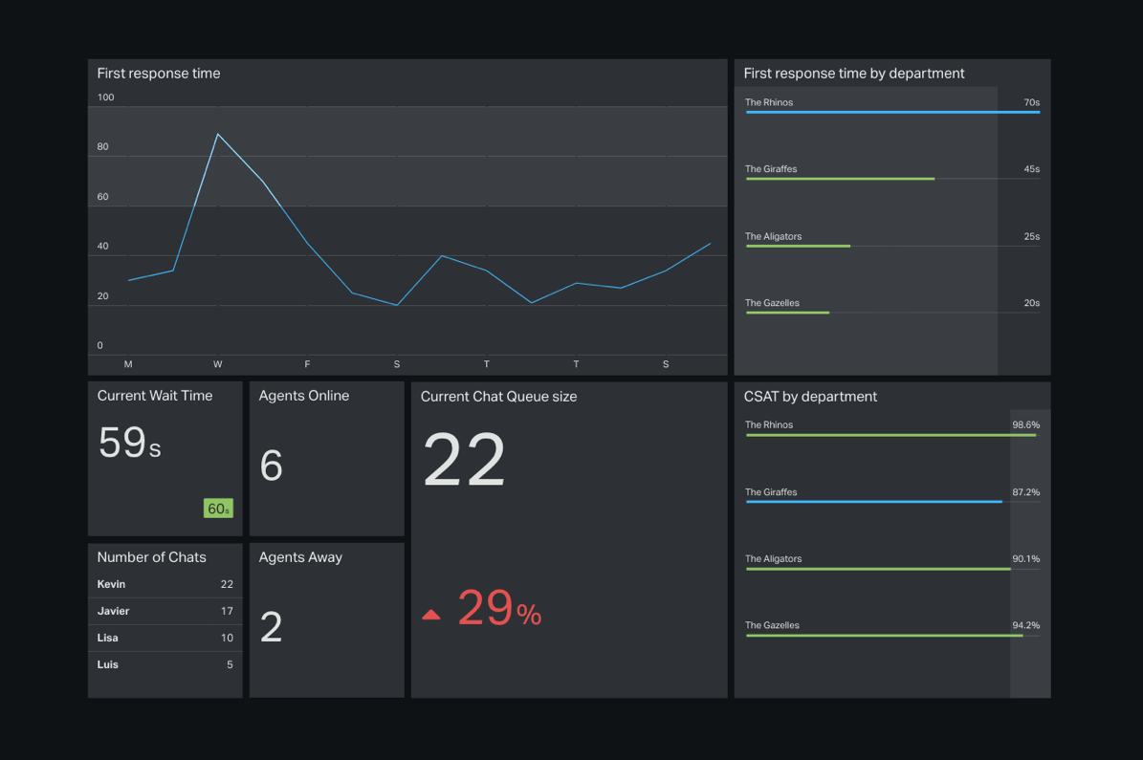The width and height of the screenshot is (1143, 760).
Task: Click the green Aligators CSAT bar
Action: click(x=878, y=569)
